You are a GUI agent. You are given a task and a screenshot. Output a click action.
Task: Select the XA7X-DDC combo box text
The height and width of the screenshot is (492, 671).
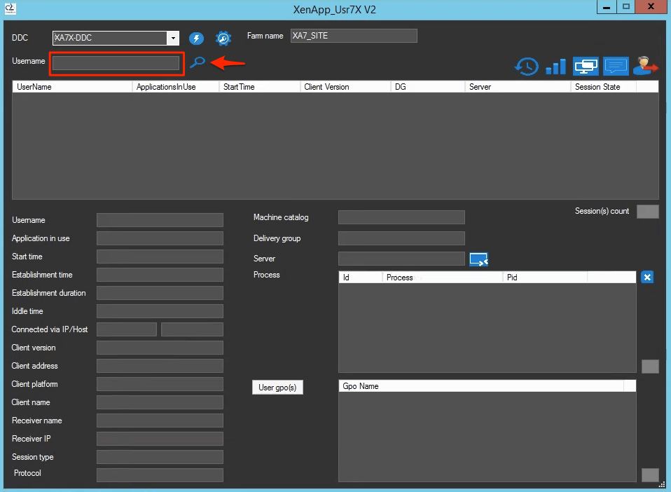pyautogui.click(x=110, y=38)
